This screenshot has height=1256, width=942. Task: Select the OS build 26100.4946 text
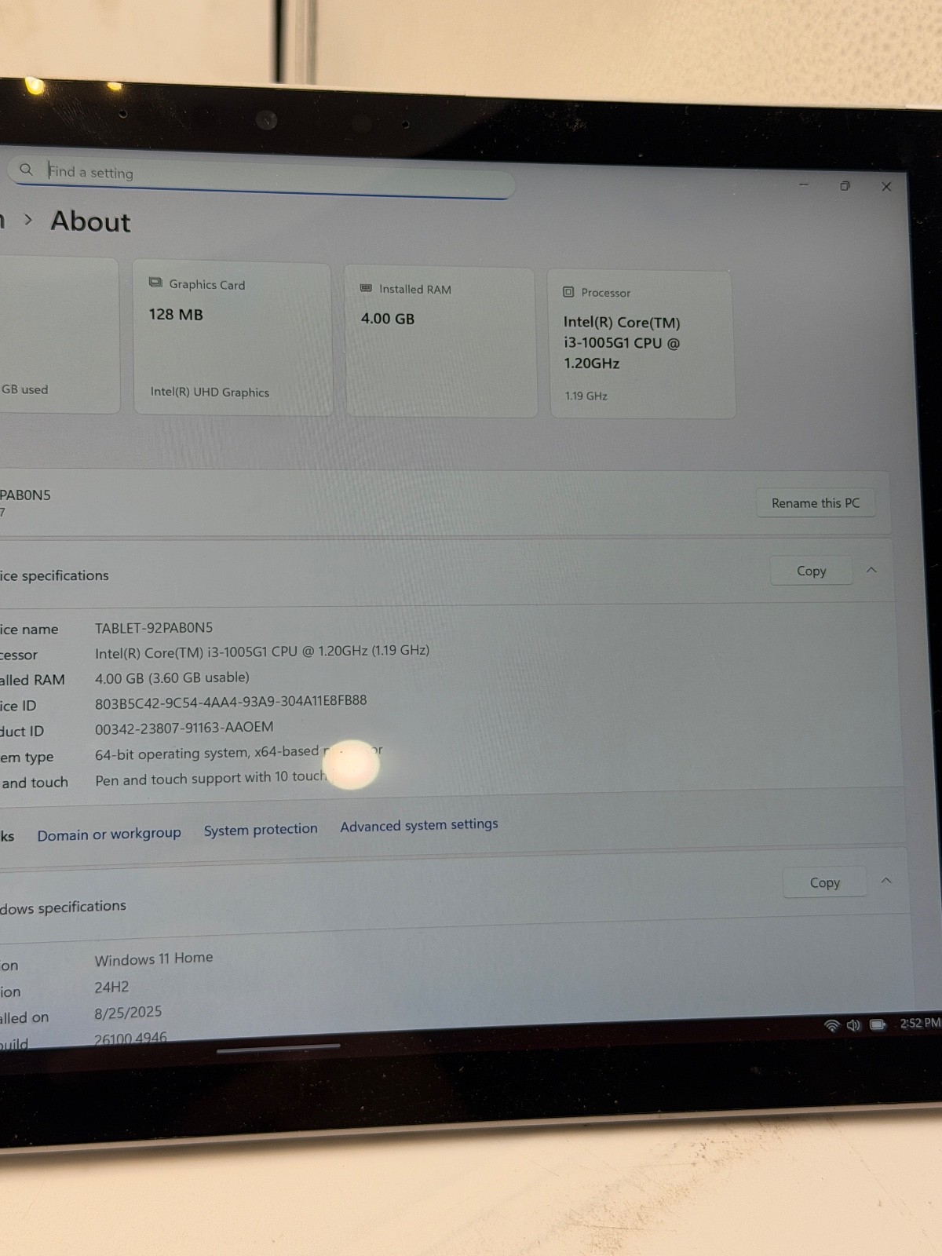point(130,1038)
